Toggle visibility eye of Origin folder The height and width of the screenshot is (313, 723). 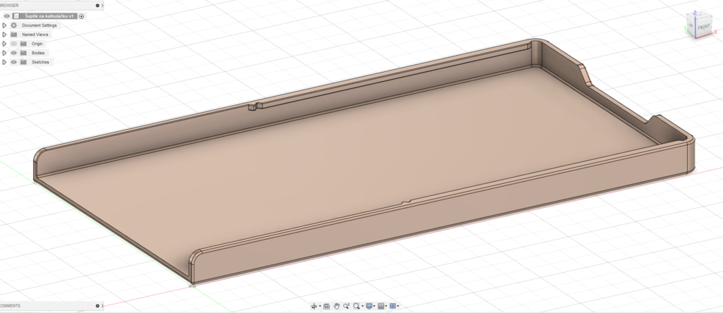[x=14, y=44]
